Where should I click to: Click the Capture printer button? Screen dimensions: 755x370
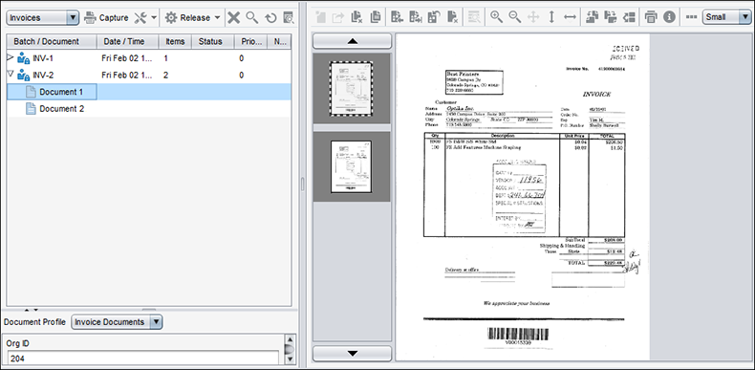[106, 18]
